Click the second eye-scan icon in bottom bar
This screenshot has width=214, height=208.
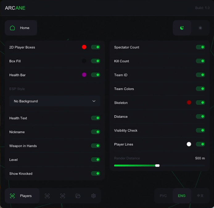47,196
